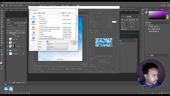Create new folder in save dialog
This screenshot has height=96, width=170.
67,13
